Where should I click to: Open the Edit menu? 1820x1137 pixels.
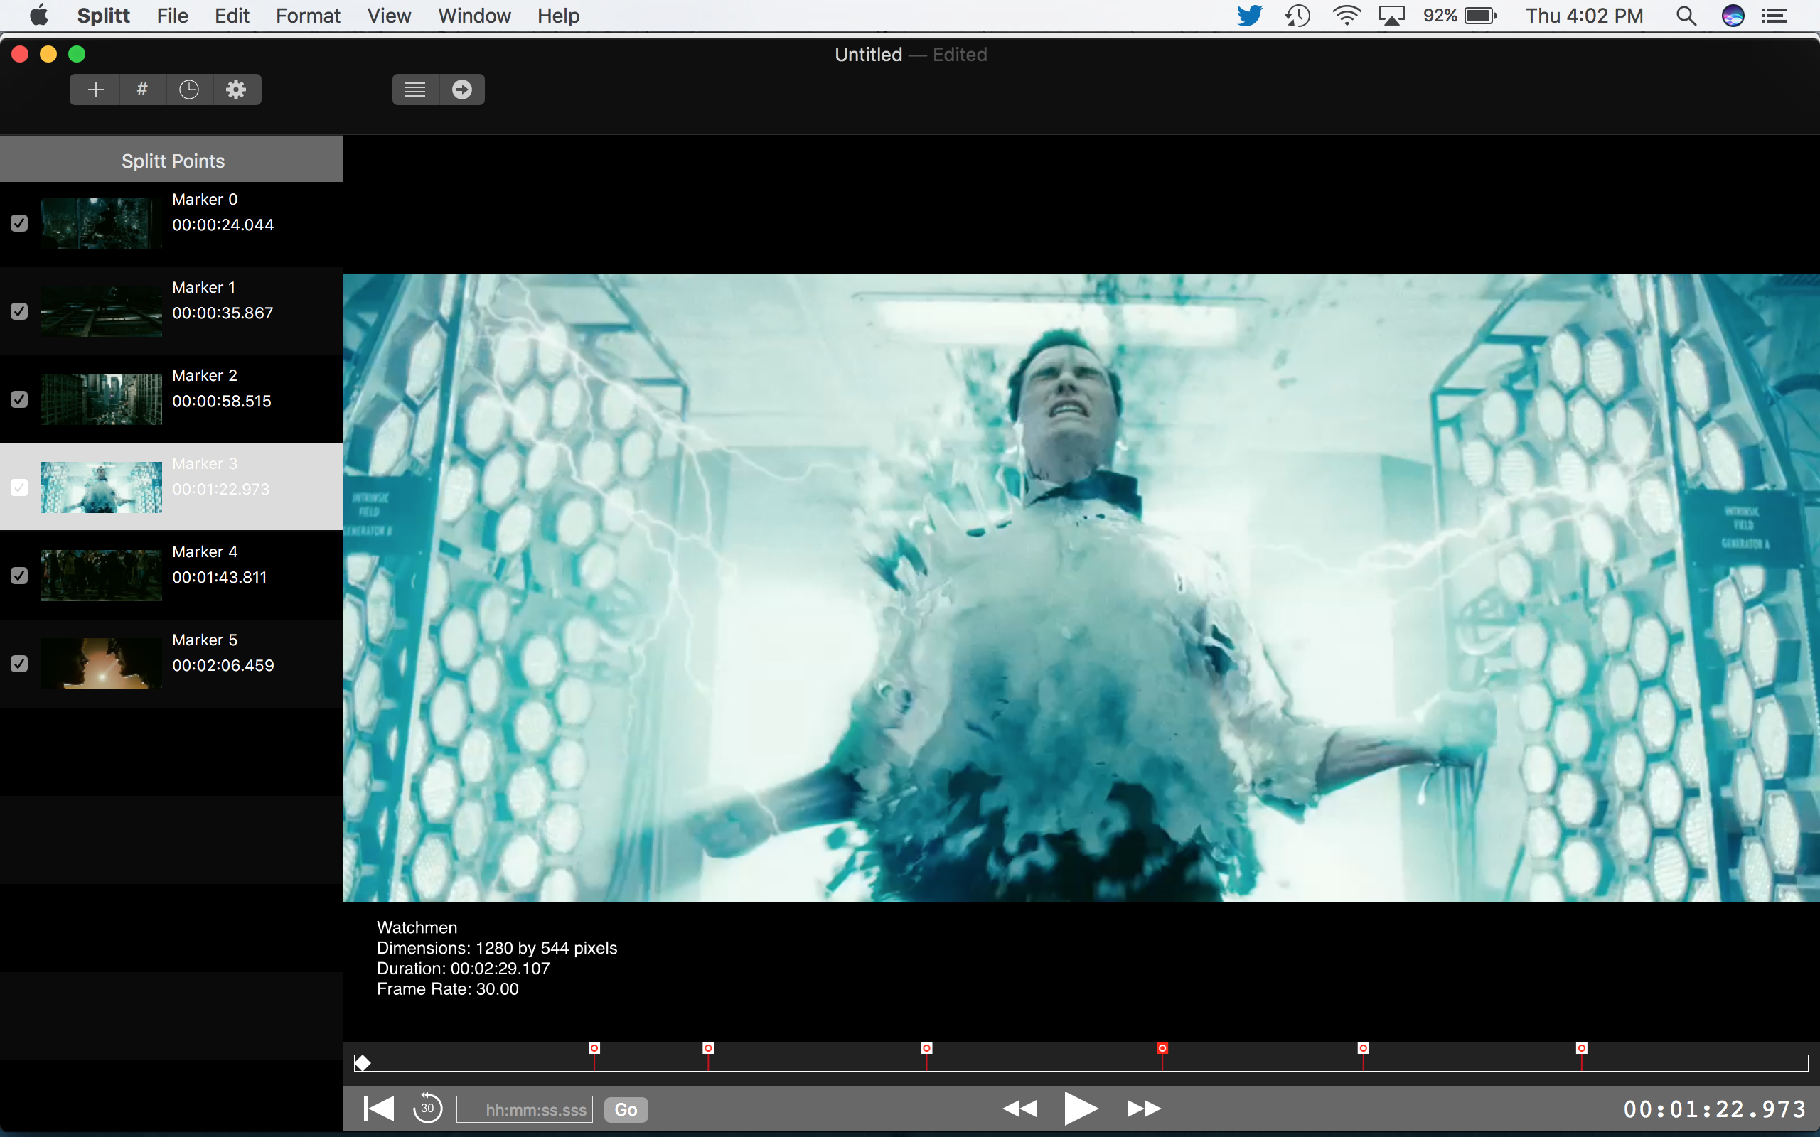232,16
